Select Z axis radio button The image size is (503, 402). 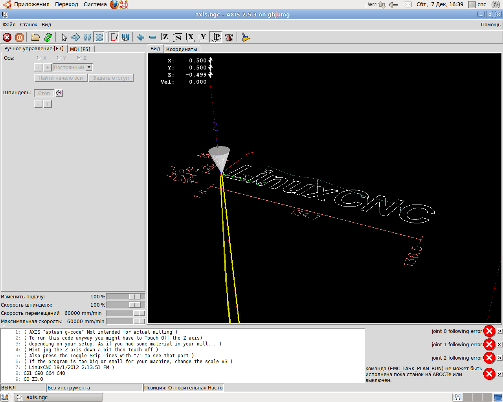point(79,58)
